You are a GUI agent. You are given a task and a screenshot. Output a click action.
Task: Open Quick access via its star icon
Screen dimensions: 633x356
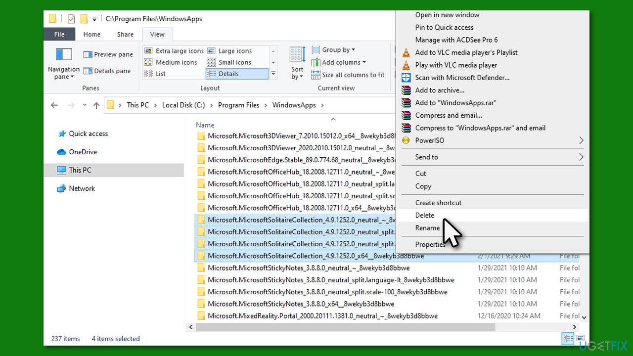62,133
